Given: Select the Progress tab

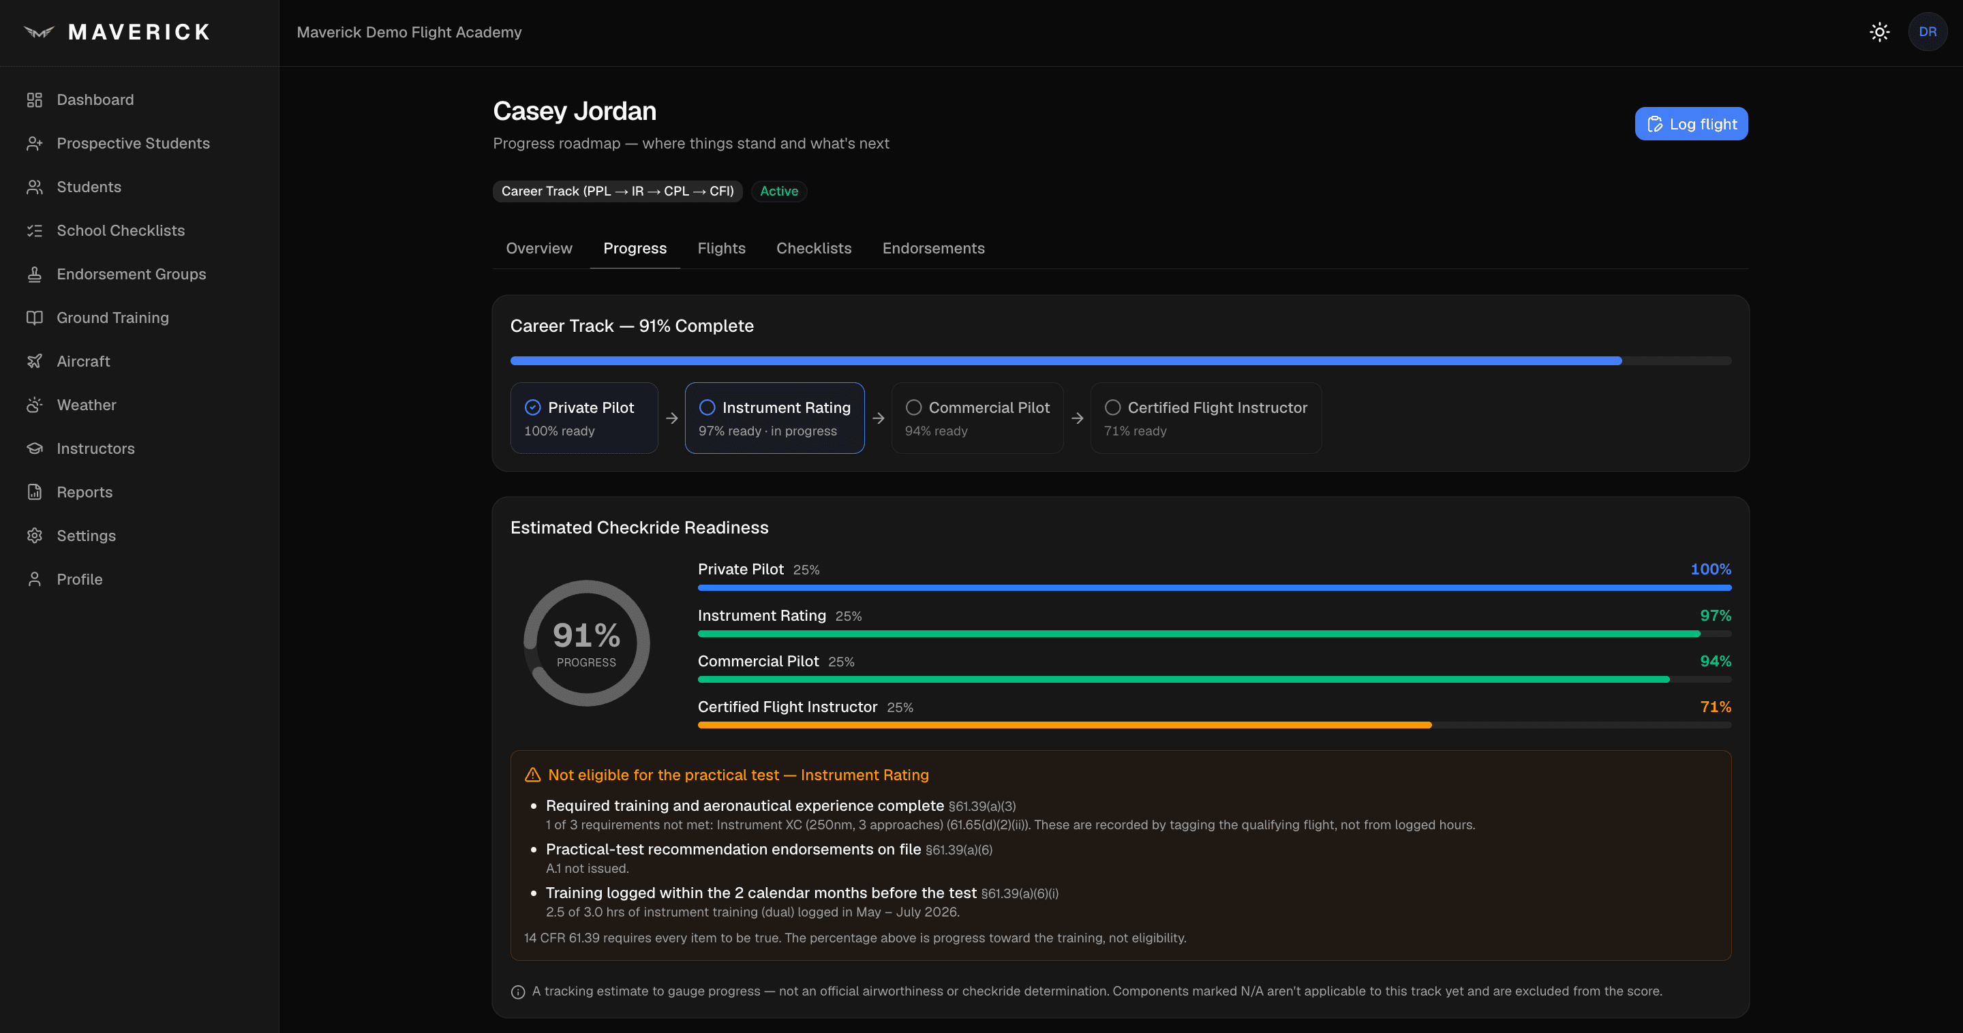Looking at the screenshot, I should 635,248.
